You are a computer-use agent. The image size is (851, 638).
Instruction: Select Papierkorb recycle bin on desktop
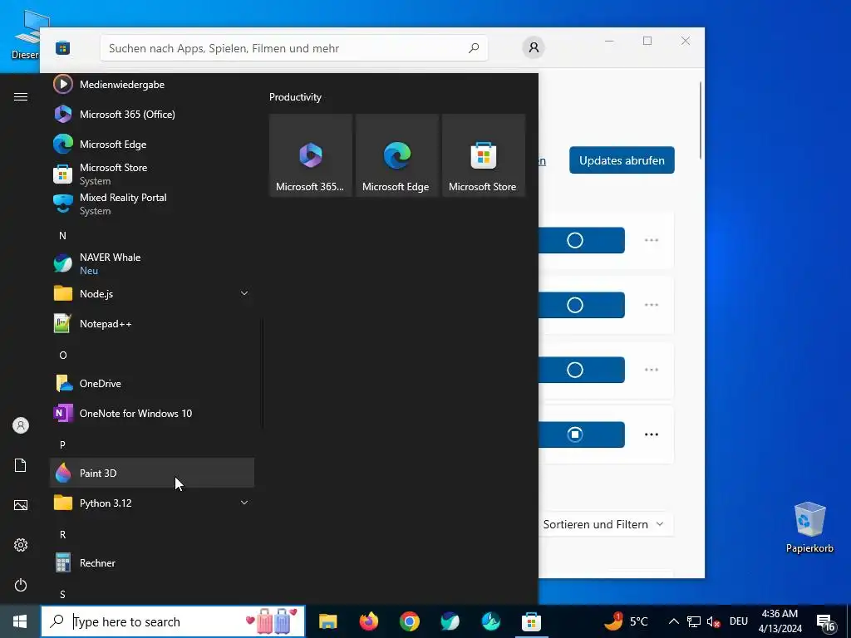click(x=809, y=528)
